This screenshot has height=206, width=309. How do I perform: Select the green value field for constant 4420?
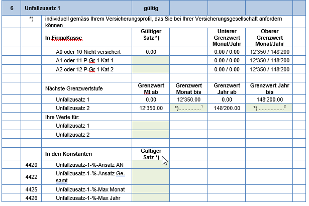(x=151, y=164)
